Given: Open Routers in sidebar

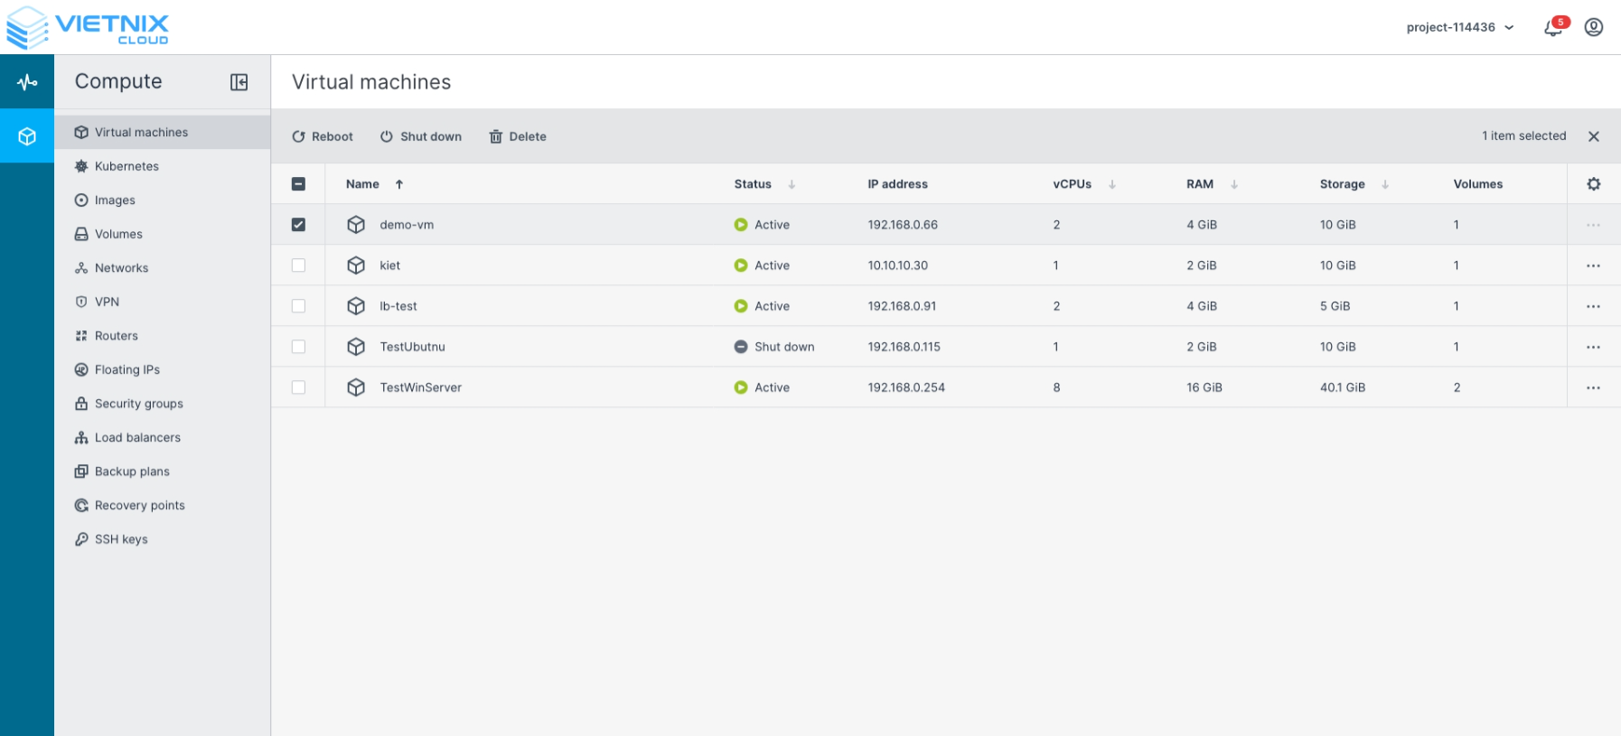Looking at the screenshot, I should pos(163,336).
